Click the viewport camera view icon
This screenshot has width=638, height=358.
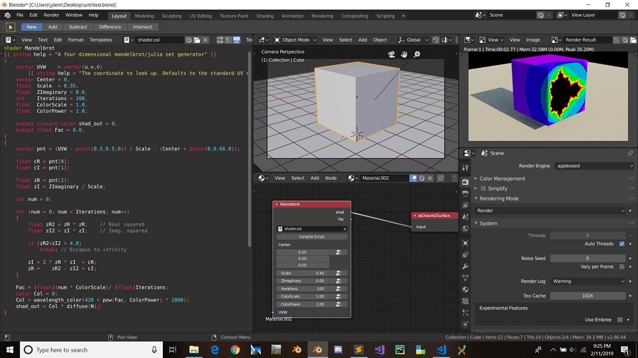pyautogui.click(x=391, y=54)
